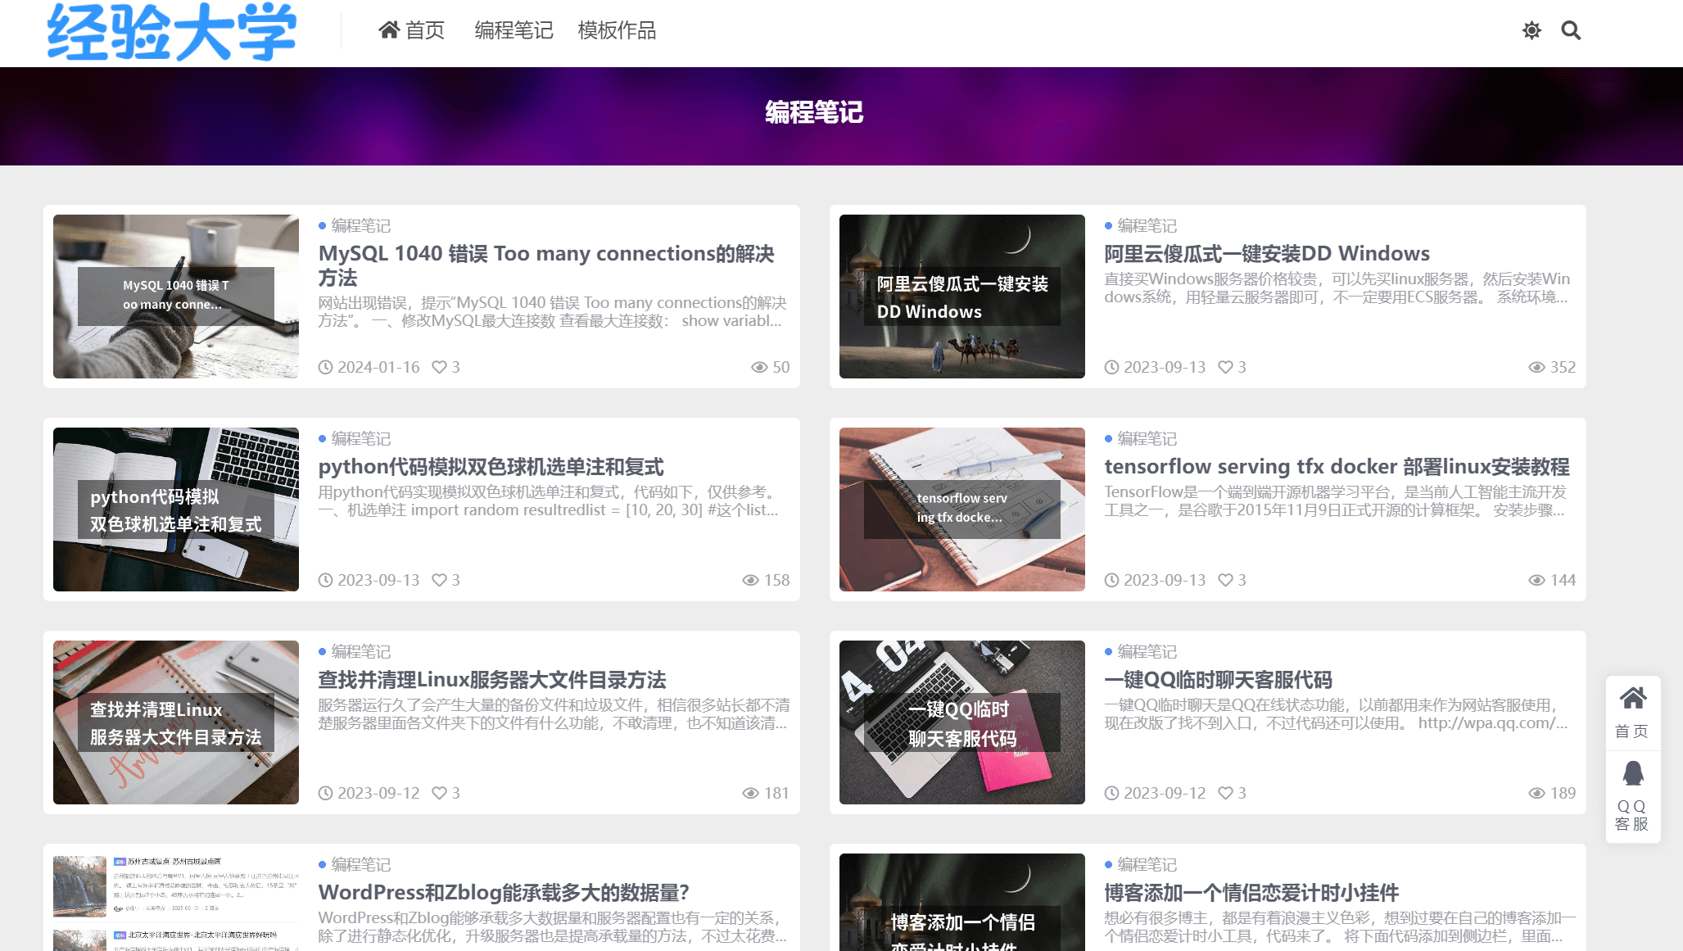Screen dimensions: 1683x951
Task: Toggle dark mode sun icon
Action: click(1531, 31)
